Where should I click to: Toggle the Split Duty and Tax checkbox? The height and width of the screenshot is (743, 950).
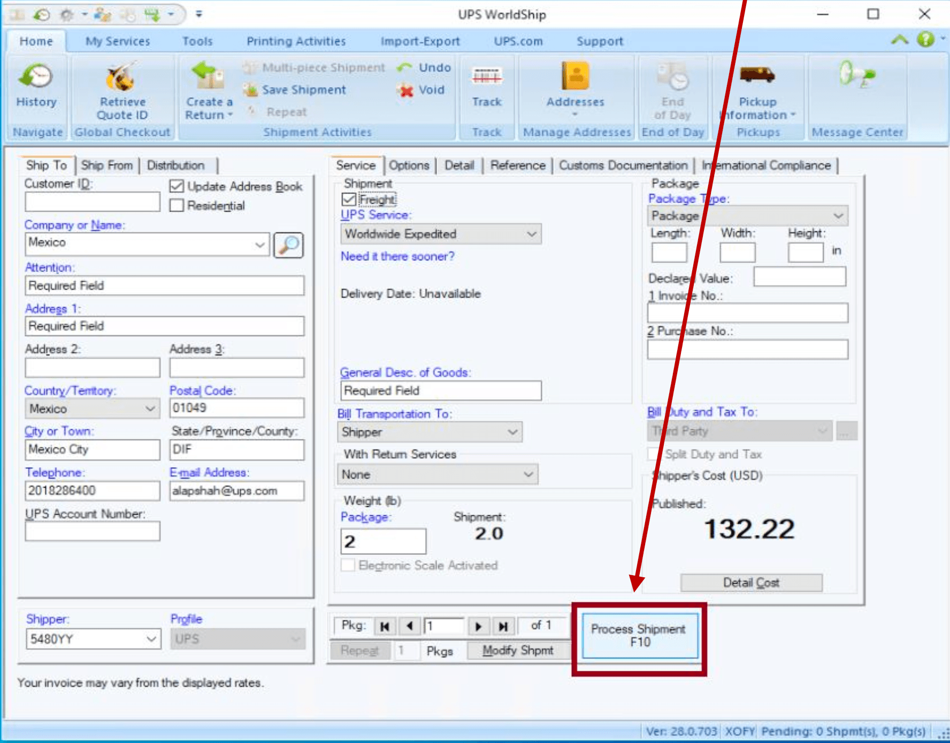[x=654, y=454]
